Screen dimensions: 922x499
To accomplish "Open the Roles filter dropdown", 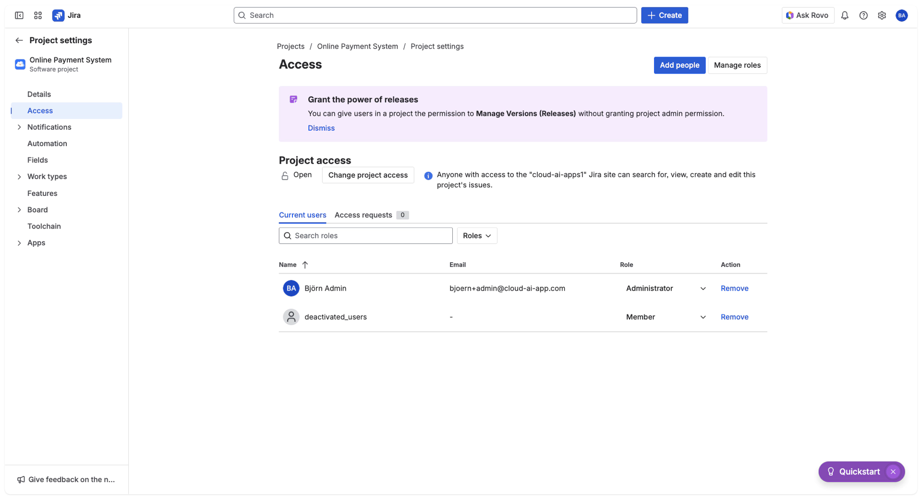I will point(476,235).
